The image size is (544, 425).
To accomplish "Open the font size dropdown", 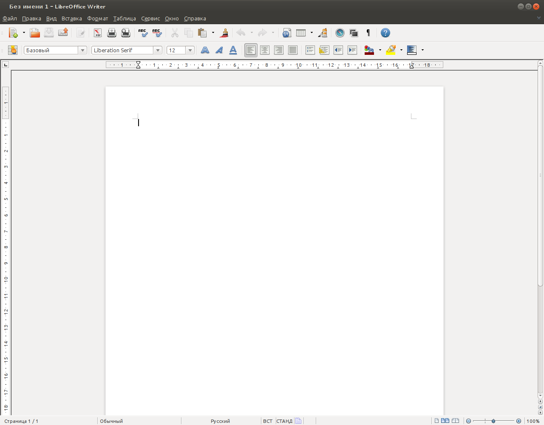I will (190, 50).
